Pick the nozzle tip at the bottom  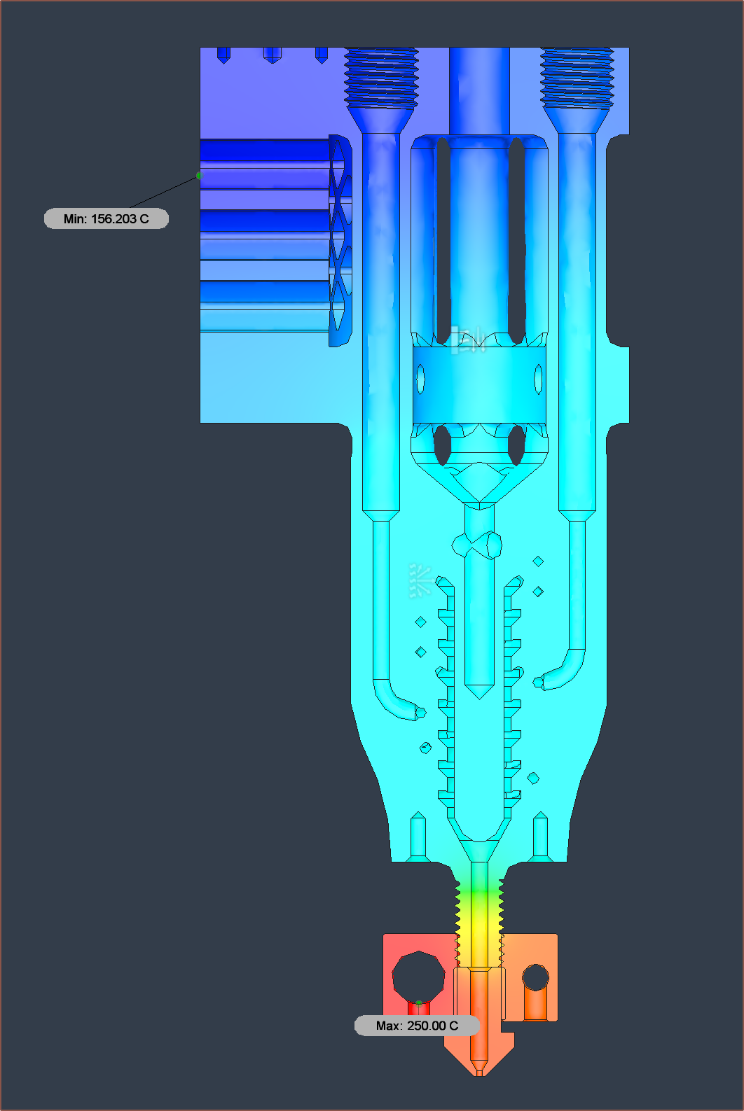pyautogui.click(x=479, y=1068)
